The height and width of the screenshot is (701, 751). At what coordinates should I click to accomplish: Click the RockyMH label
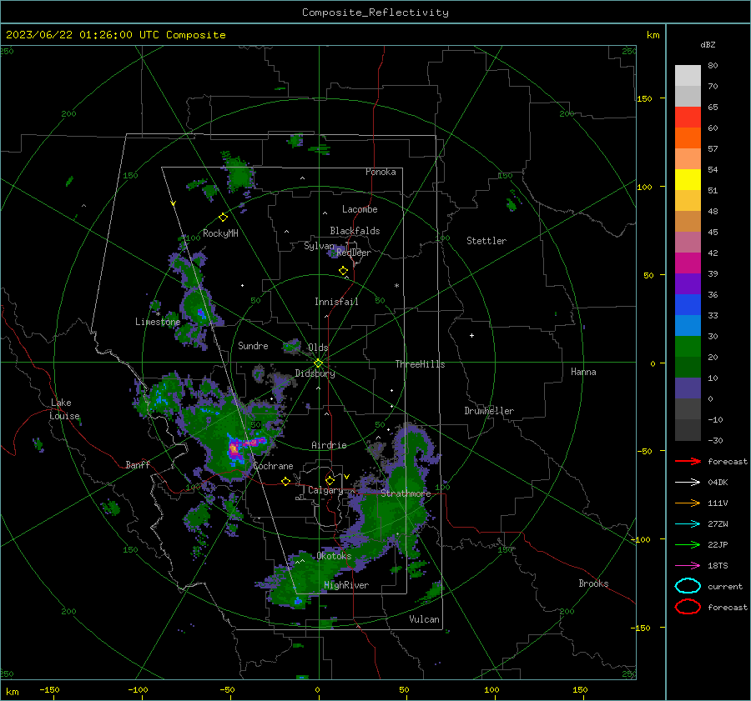coord(220,233)
